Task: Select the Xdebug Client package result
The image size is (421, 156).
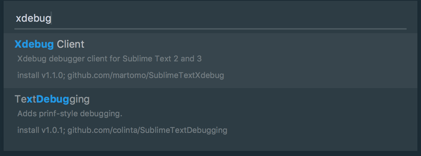Action: 210,61
